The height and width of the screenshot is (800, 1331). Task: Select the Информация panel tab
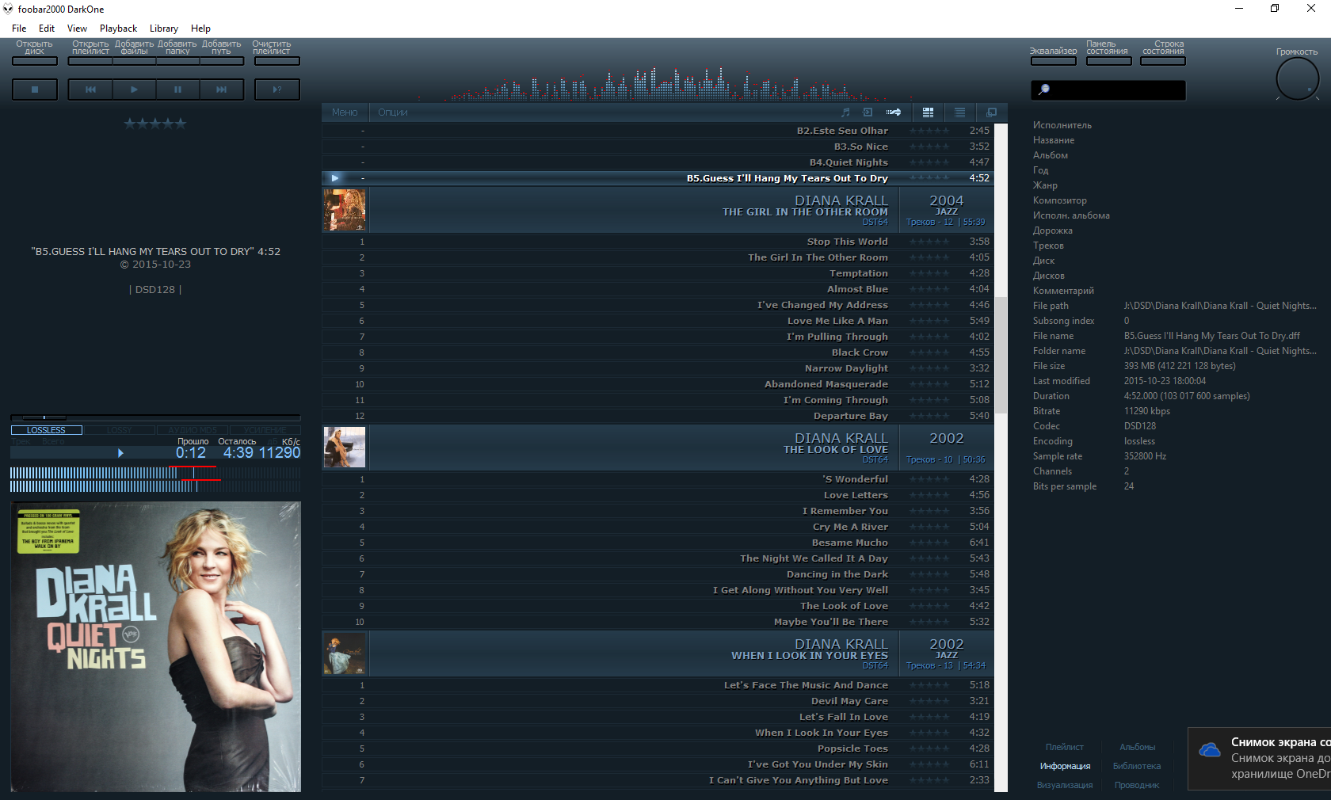[1065, 766]
